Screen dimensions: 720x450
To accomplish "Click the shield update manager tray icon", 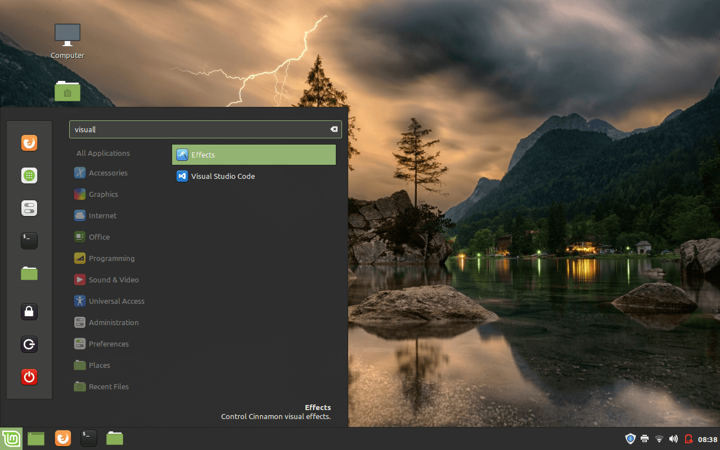I will (x=630, y=439).
